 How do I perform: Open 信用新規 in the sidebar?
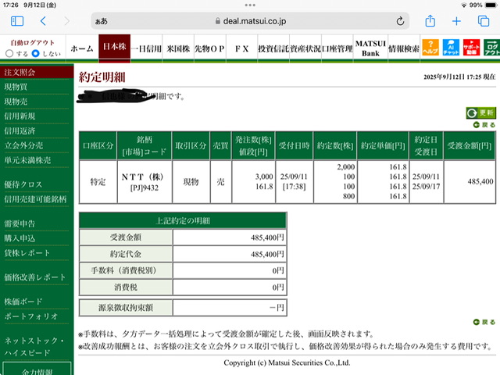click(20, 116)
